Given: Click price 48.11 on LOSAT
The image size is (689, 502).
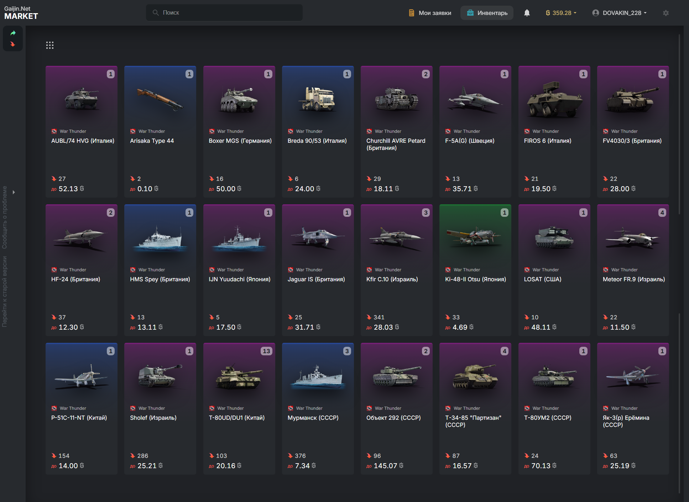Looking at the screenshot, I should 541,327.
